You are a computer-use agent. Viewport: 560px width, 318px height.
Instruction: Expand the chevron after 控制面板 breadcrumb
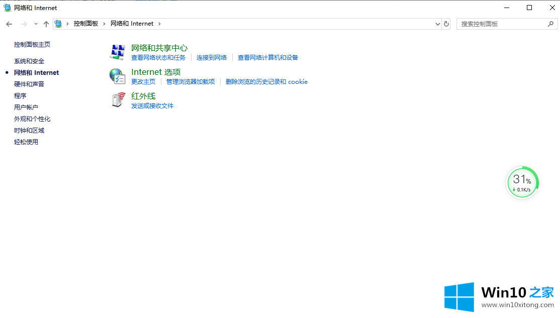point(105,24)
